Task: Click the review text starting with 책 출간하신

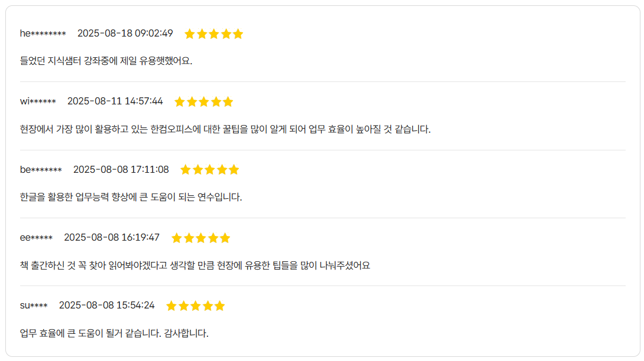Action: click(195, 265)
